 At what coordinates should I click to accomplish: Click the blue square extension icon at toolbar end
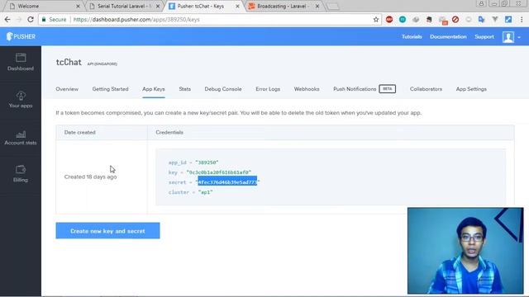(508, 20)
